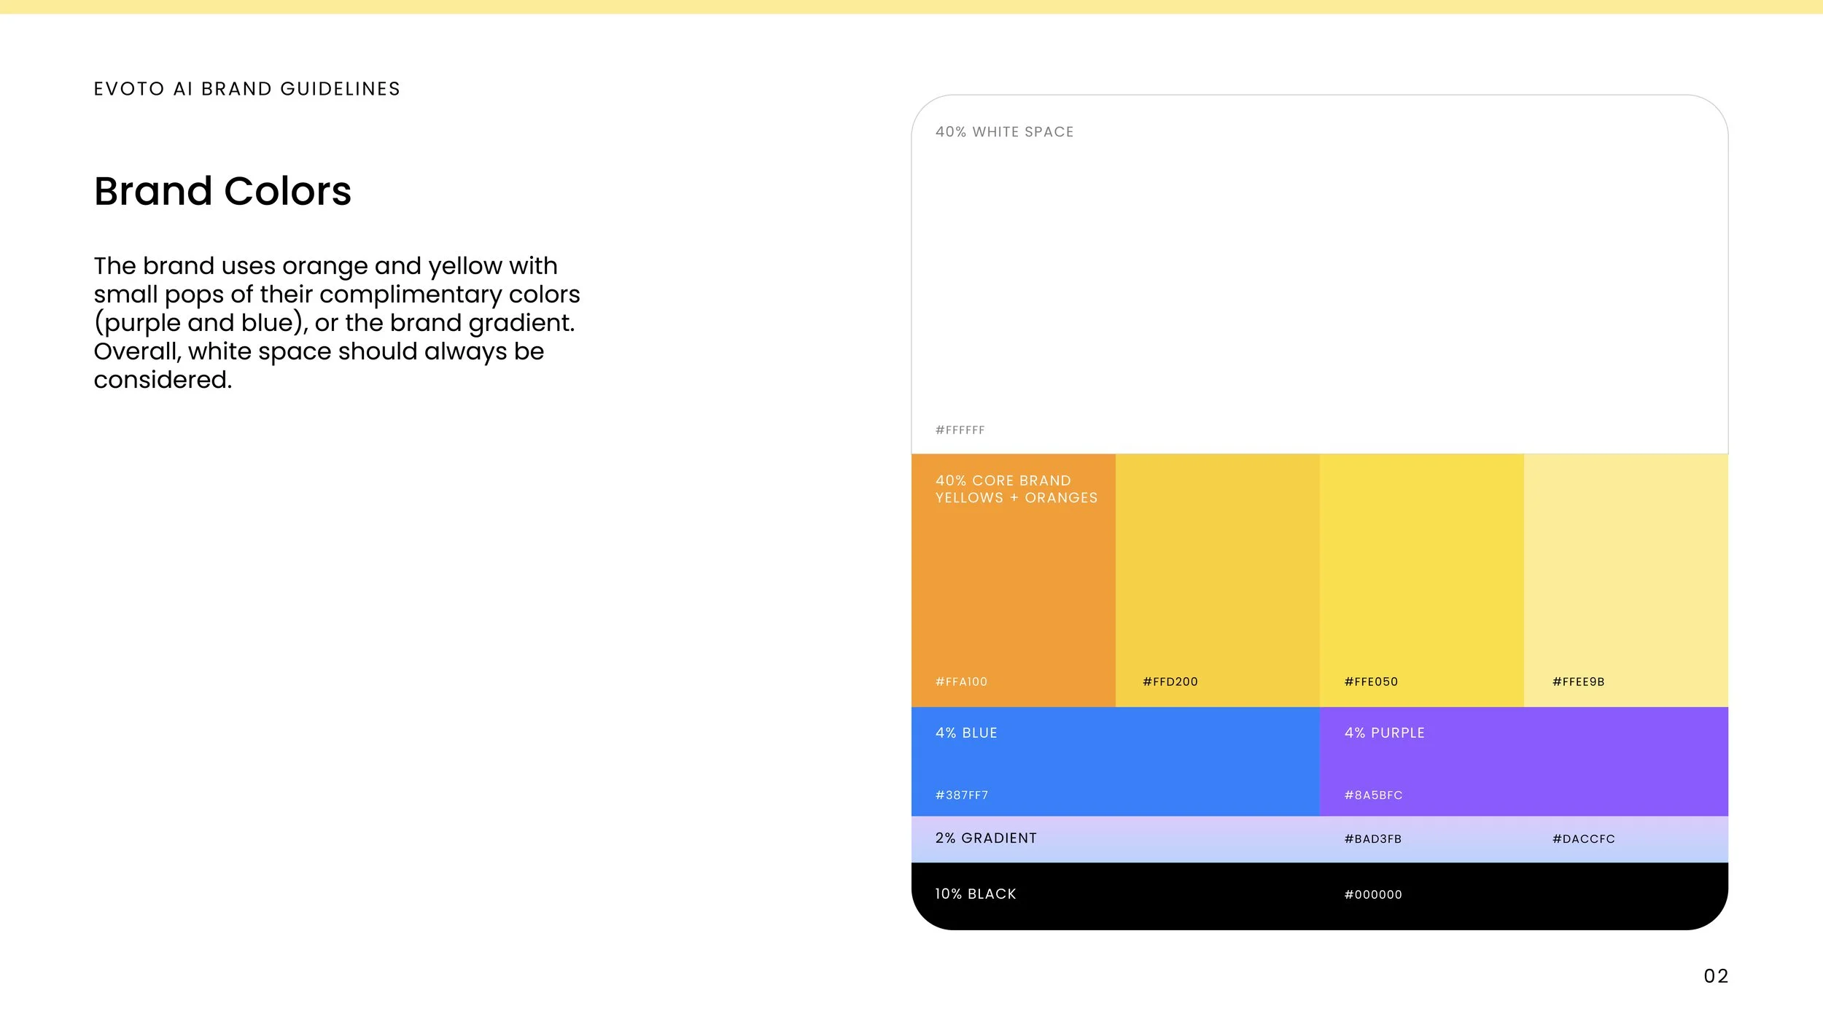1823x1025 pixels.
Task: Click the Brand Colors heading
Action: click(x=222, y=192)
